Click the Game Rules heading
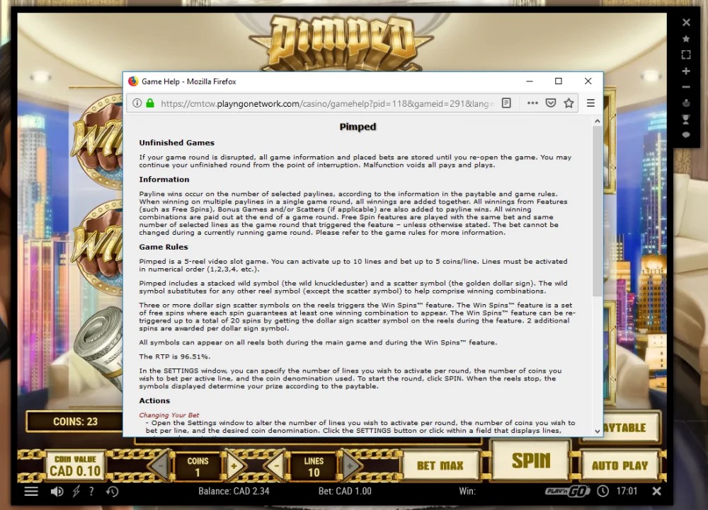 pos(164,247)
